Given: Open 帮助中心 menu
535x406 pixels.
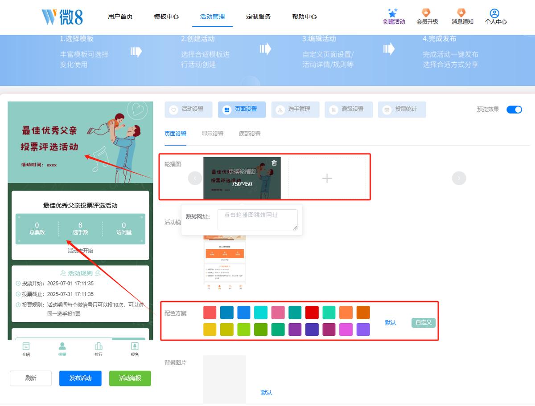Looking at the screenshot, I should (x=305, y=16).
